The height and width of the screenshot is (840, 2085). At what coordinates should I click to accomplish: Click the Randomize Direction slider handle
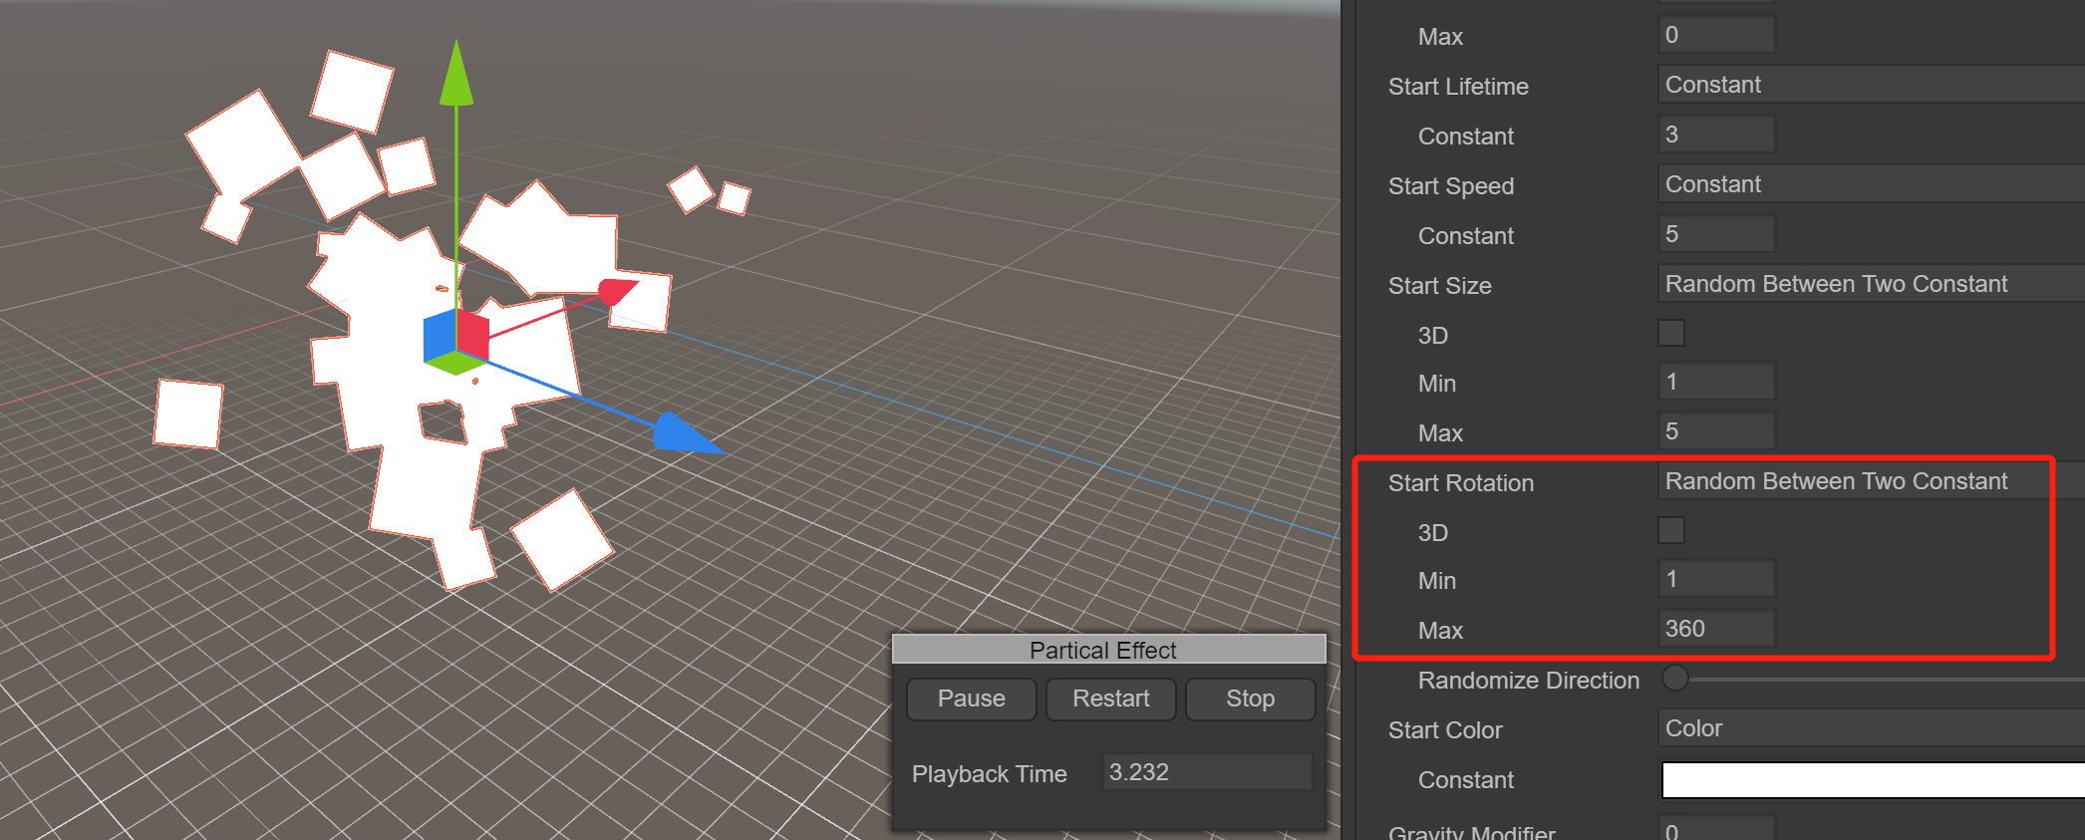(1675, 679)
